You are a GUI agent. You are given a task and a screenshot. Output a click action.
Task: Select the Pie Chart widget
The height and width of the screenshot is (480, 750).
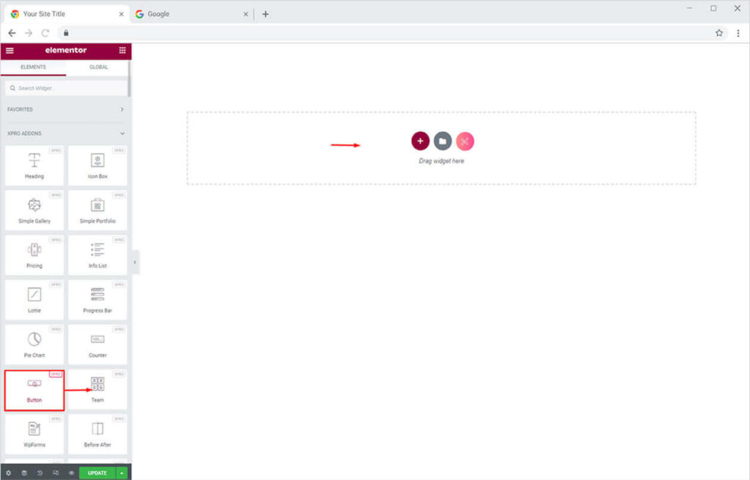(x=34, y=344)
